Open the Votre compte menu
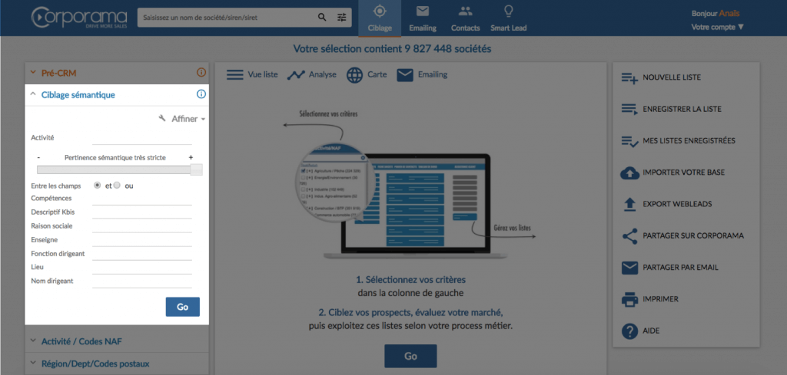Viewport: 787px width, 375px height. (717, 27)
